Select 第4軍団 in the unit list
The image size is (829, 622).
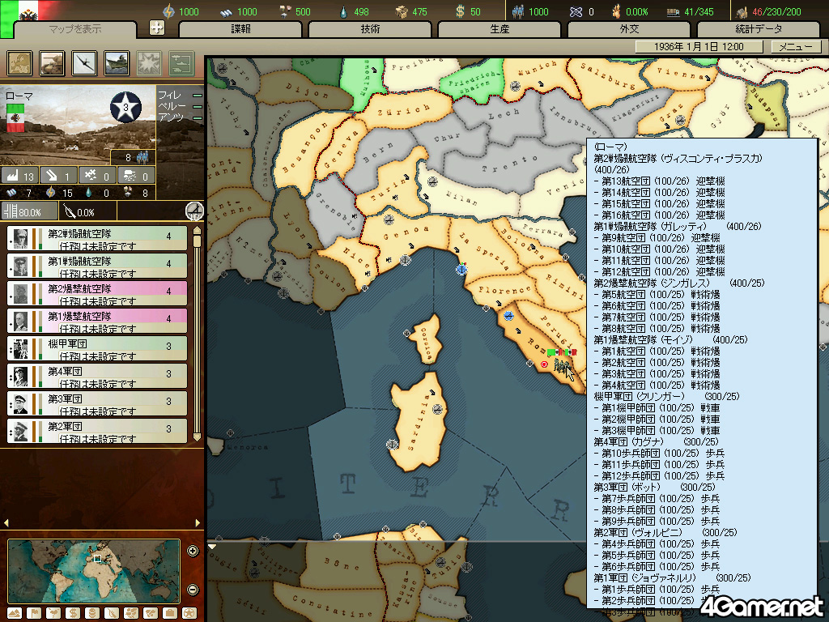(x=97, y=376)
